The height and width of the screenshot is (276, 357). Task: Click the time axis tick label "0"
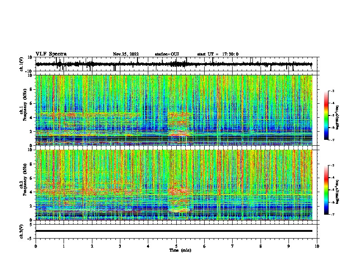tap(36, 246)
